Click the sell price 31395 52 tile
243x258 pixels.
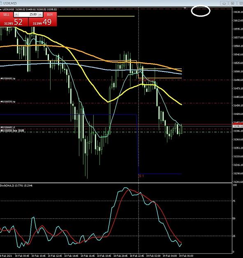(14, 22)
